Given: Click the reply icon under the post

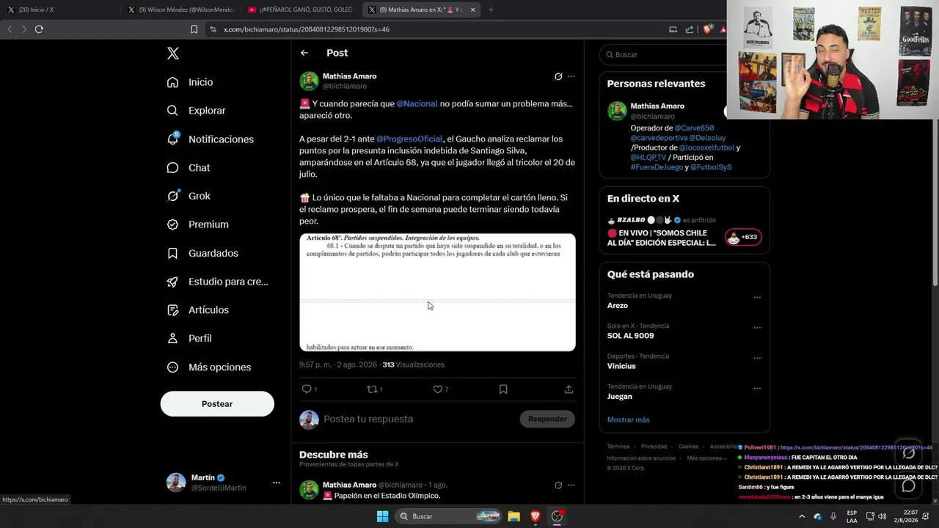Looking at the screenshot, I should [x=307, y=389].
